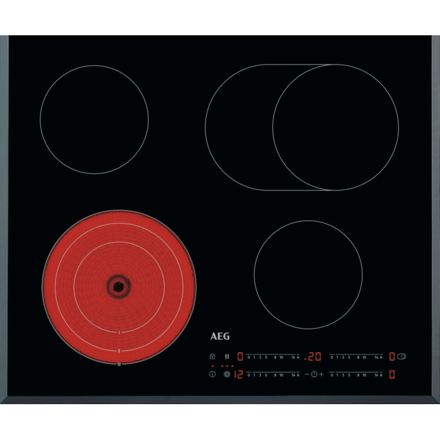Set bottom-right slider to level 0
This screenshot has height=440, width=440.
click(x=331, y=375)
